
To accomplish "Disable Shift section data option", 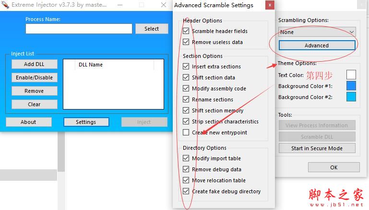I will click(186, 77).
